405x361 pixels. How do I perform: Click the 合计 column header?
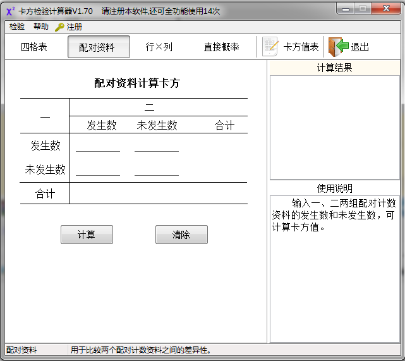click(x=224, y=126)
